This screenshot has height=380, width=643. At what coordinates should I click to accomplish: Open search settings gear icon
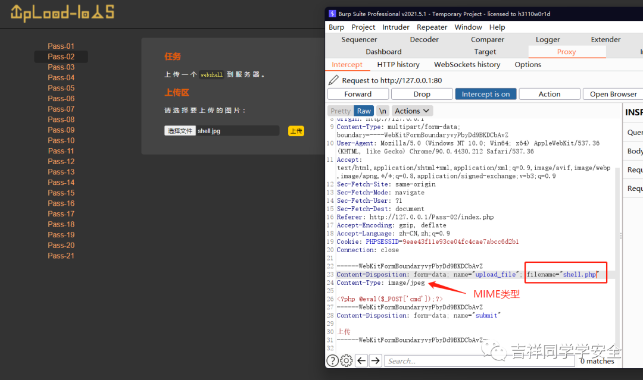[347, 360]
